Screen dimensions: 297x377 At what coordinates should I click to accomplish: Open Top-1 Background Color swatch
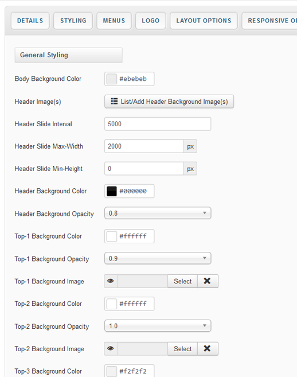111,236
